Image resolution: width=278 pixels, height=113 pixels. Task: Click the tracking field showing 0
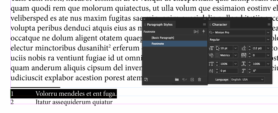[x=259, y=55]
